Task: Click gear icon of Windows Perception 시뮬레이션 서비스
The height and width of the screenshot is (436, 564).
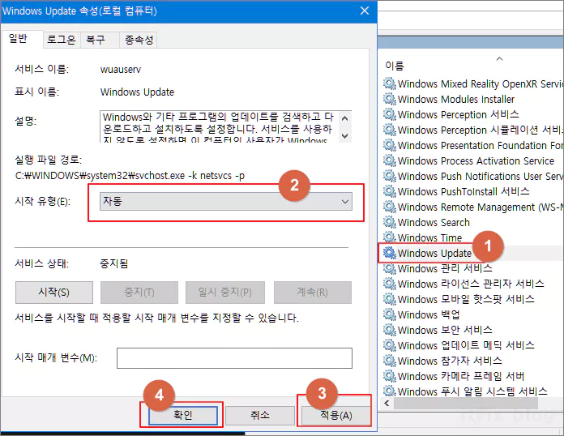Action: pyautogui.click(x=390, y=130)
